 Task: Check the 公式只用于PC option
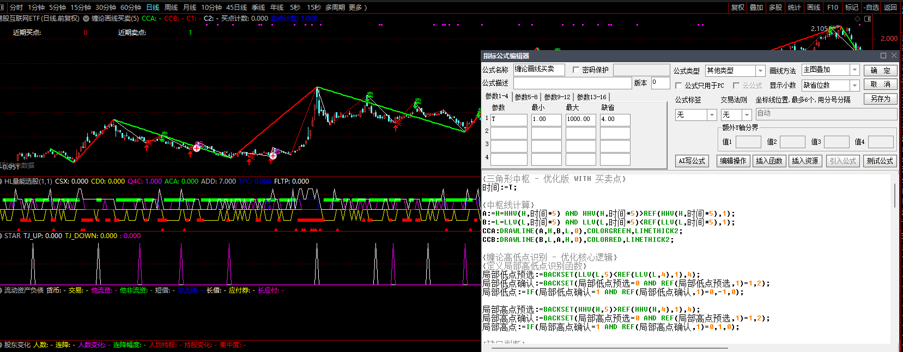pos(678,86)
